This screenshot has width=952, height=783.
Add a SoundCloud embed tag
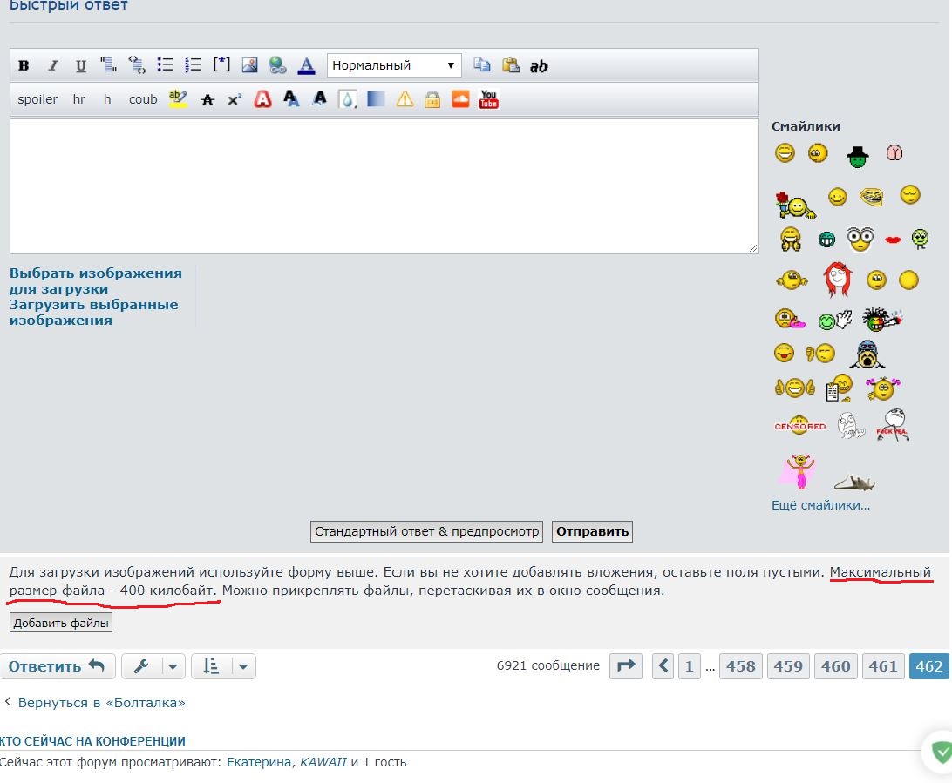coord(460,99)
